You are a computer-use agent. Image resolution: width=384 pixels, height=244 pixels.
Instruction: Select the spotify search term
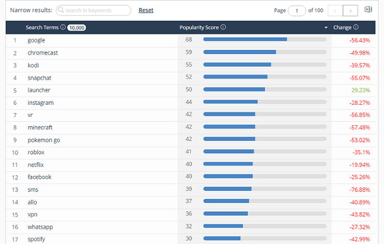[36, 239]
